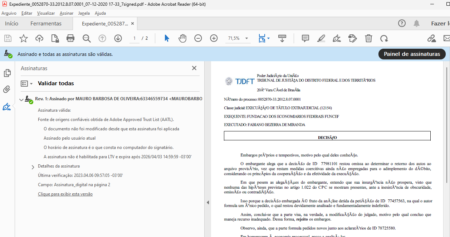Go to next page arrow
The height and width of the screenshot is (237, 450).
coord(118,38)
